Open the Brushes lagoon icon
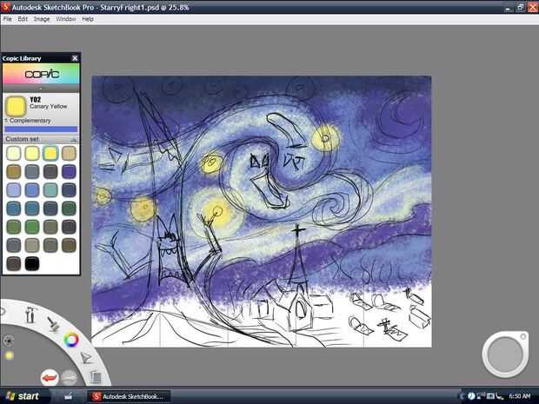 point(53,323)
